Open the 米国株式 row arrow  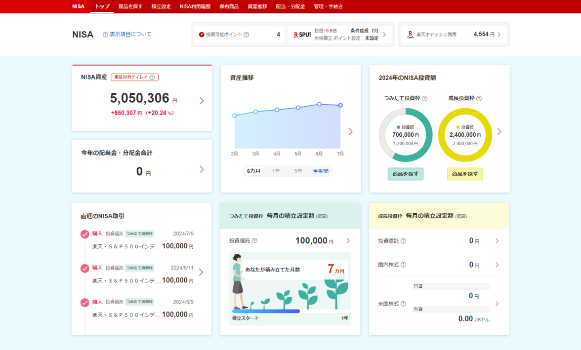coord(497,304)
